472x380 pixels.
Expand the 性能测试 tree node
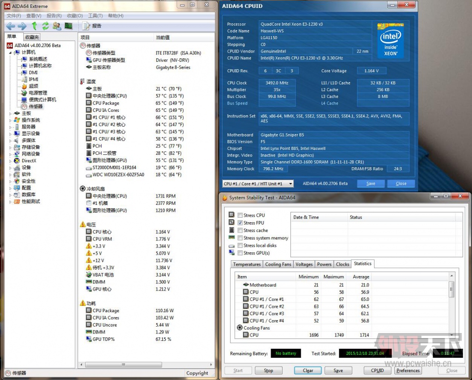point(10,202)
